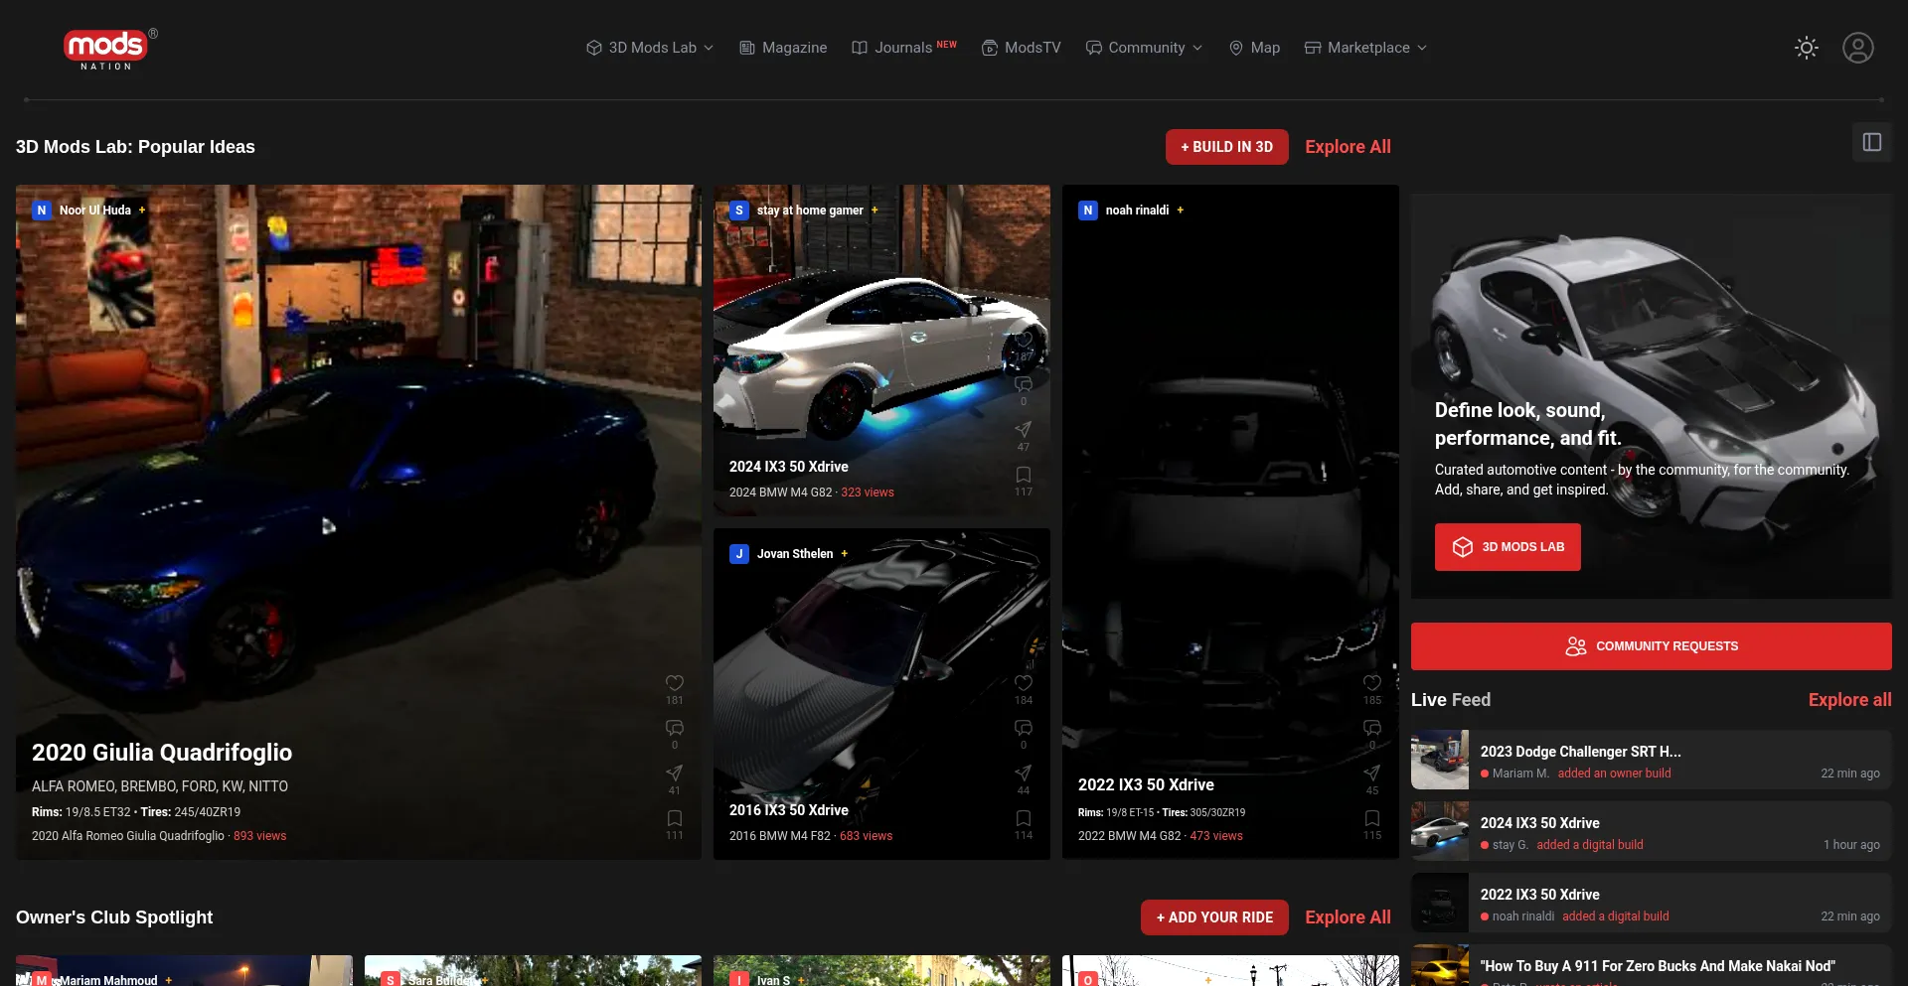This screenshot has width=1908, height=986.
Task: Open 2023 Dodge Challenger SRT feed thumbnail
Action: pyautogui.click(x=1440, y=760)
